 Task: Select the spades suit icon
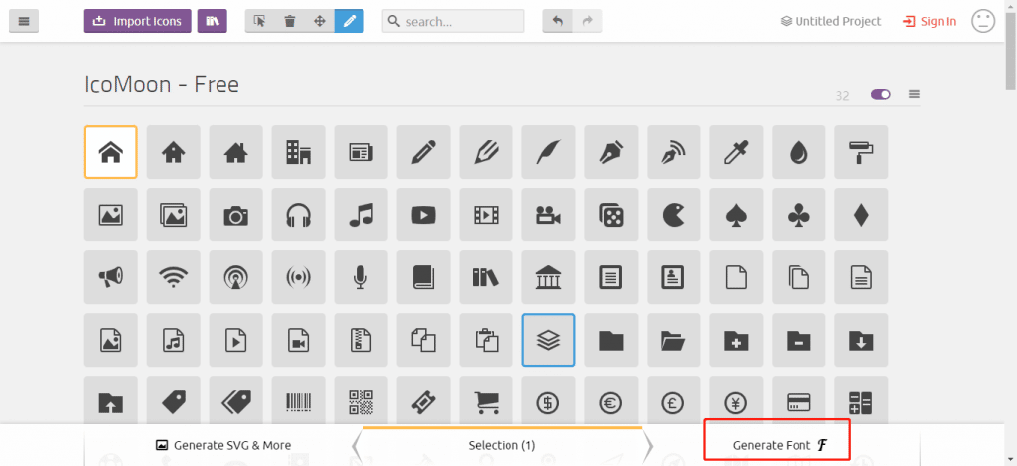(736, 215)
